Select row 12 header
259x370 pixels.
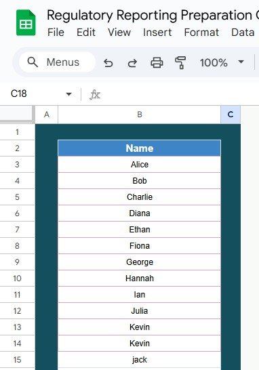[17, 311]
